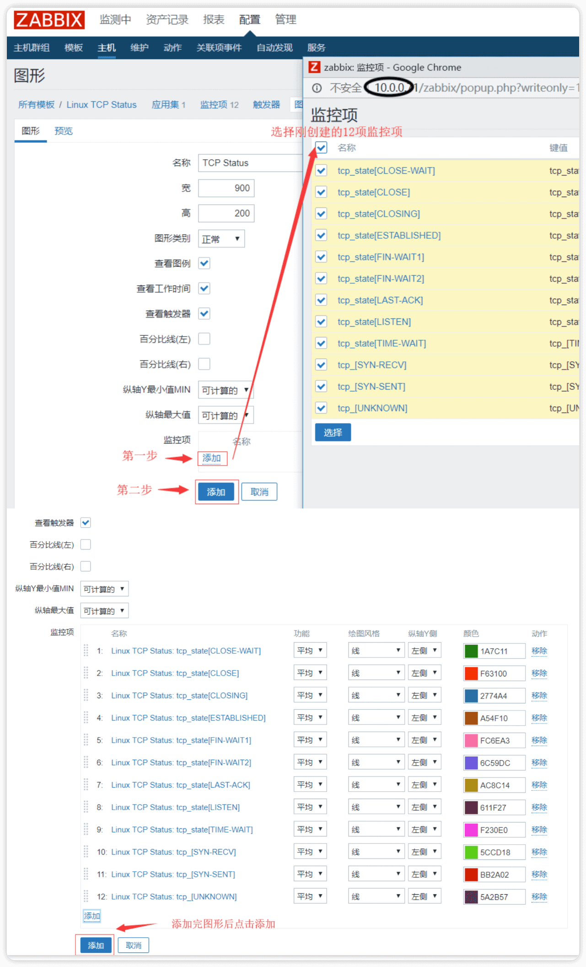The height and width of the screenshot is (967, 586).
Task: Toggle the select-all checkbox beside 名称
Action: 321,147
